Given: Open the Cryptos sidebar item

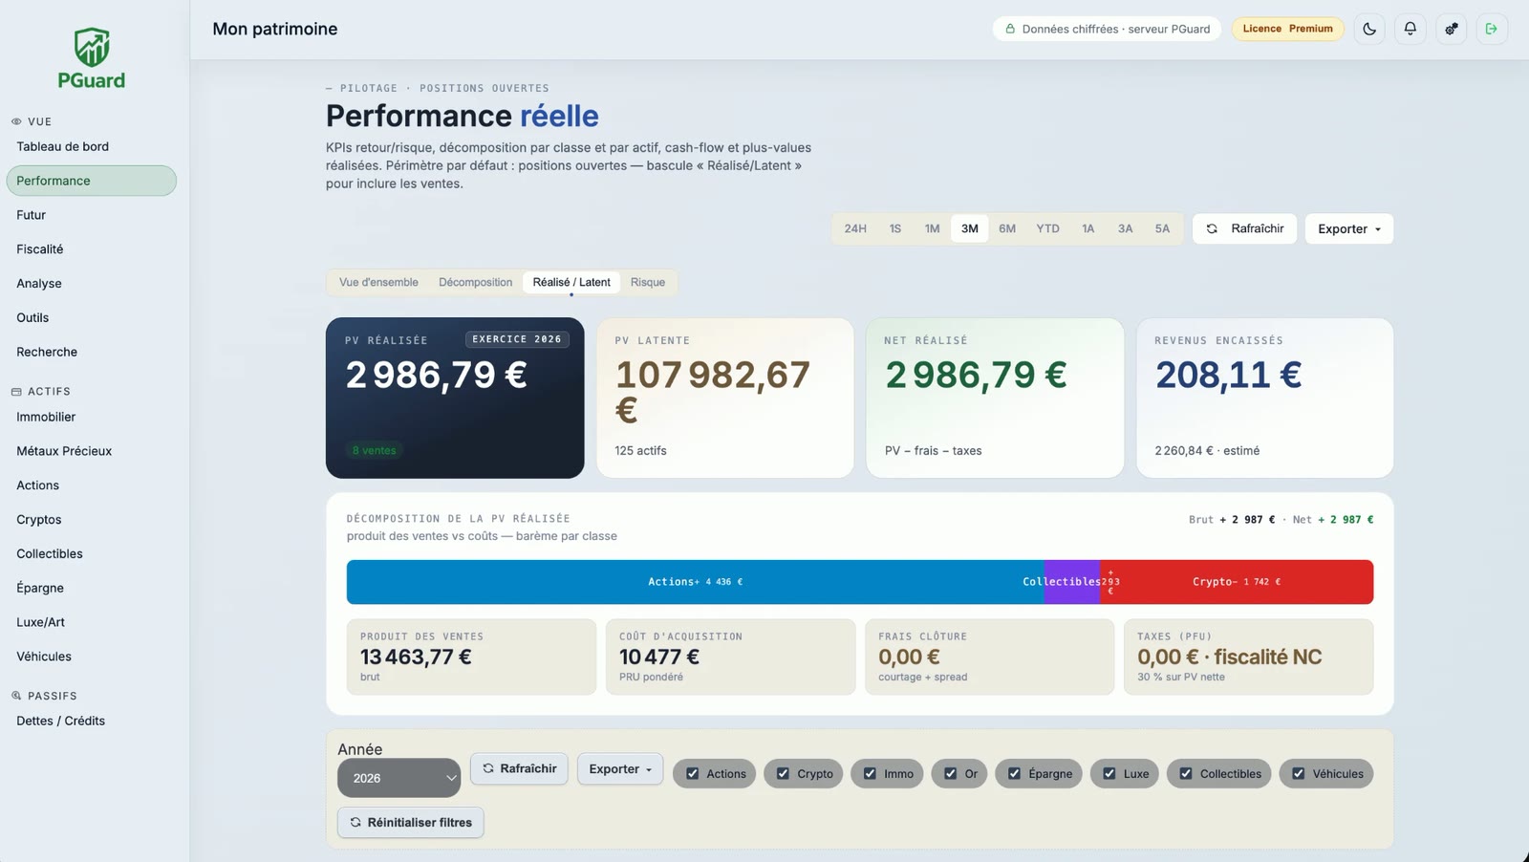Looking at the screenshot, I should (91, 520).
